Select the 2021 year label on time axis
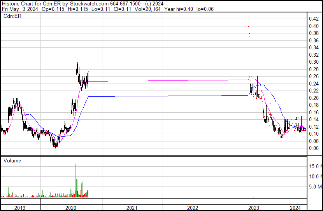This screenshot has width=323, height=211. pos(132,208)
